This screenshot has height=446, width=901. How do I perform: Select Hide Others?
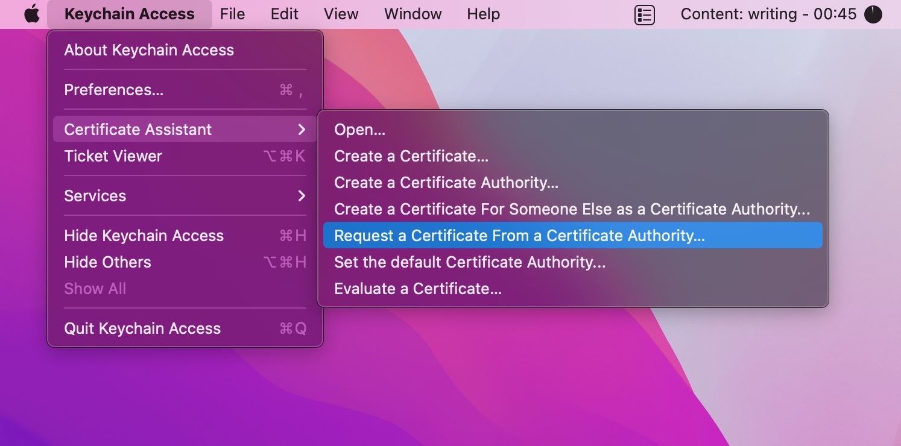tap(185, 262)
